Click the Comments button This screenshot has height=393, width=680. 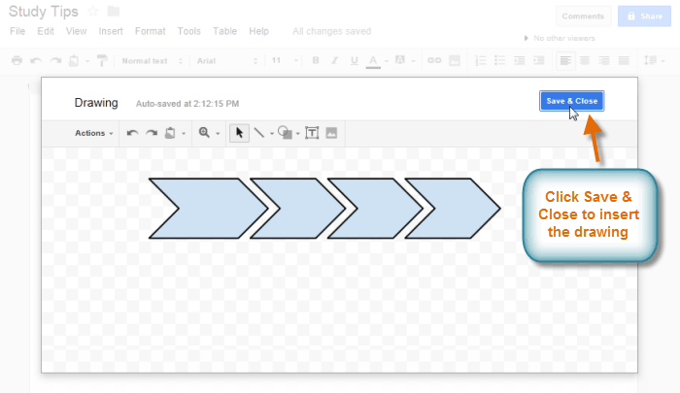pyautogui.click(x=583, y=16)
